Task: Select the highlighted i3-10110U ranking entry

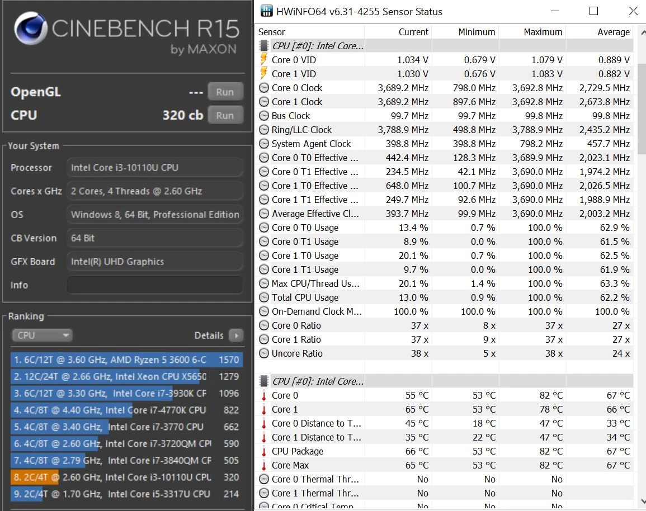Action: 127,477
